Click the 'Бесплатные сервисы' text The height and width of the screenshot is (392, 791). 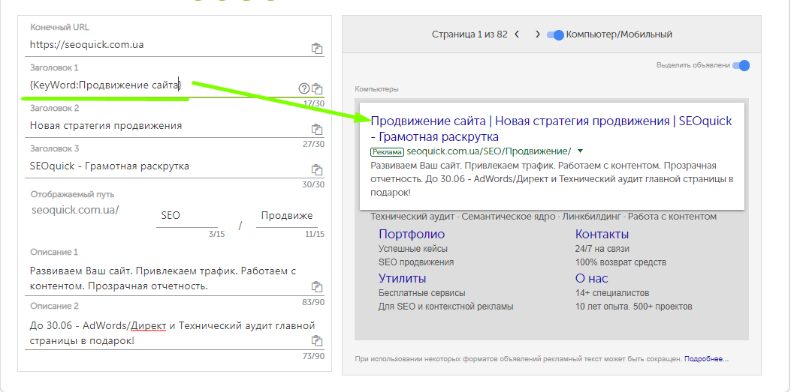(x=421, y=293)
